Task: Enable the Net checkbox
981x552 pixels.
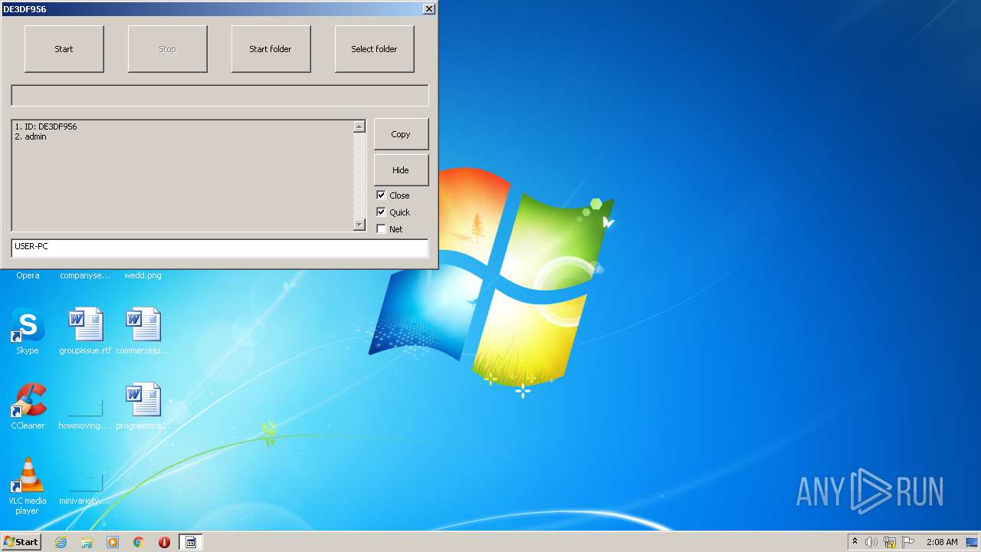Action: pyautogui.click(x=381, y=228)
